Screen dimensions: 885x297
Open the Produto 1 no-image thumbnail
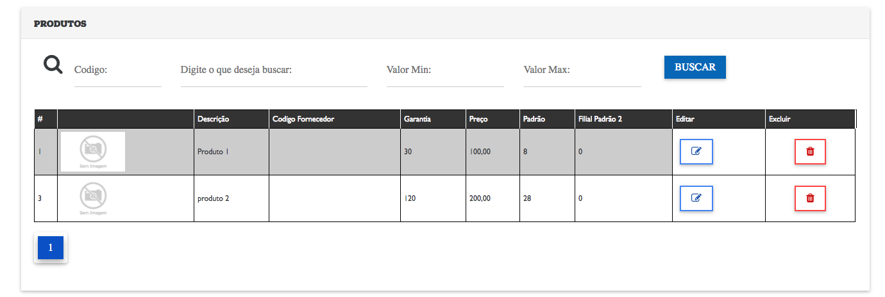pyautogui.click(x=93, y=152)
